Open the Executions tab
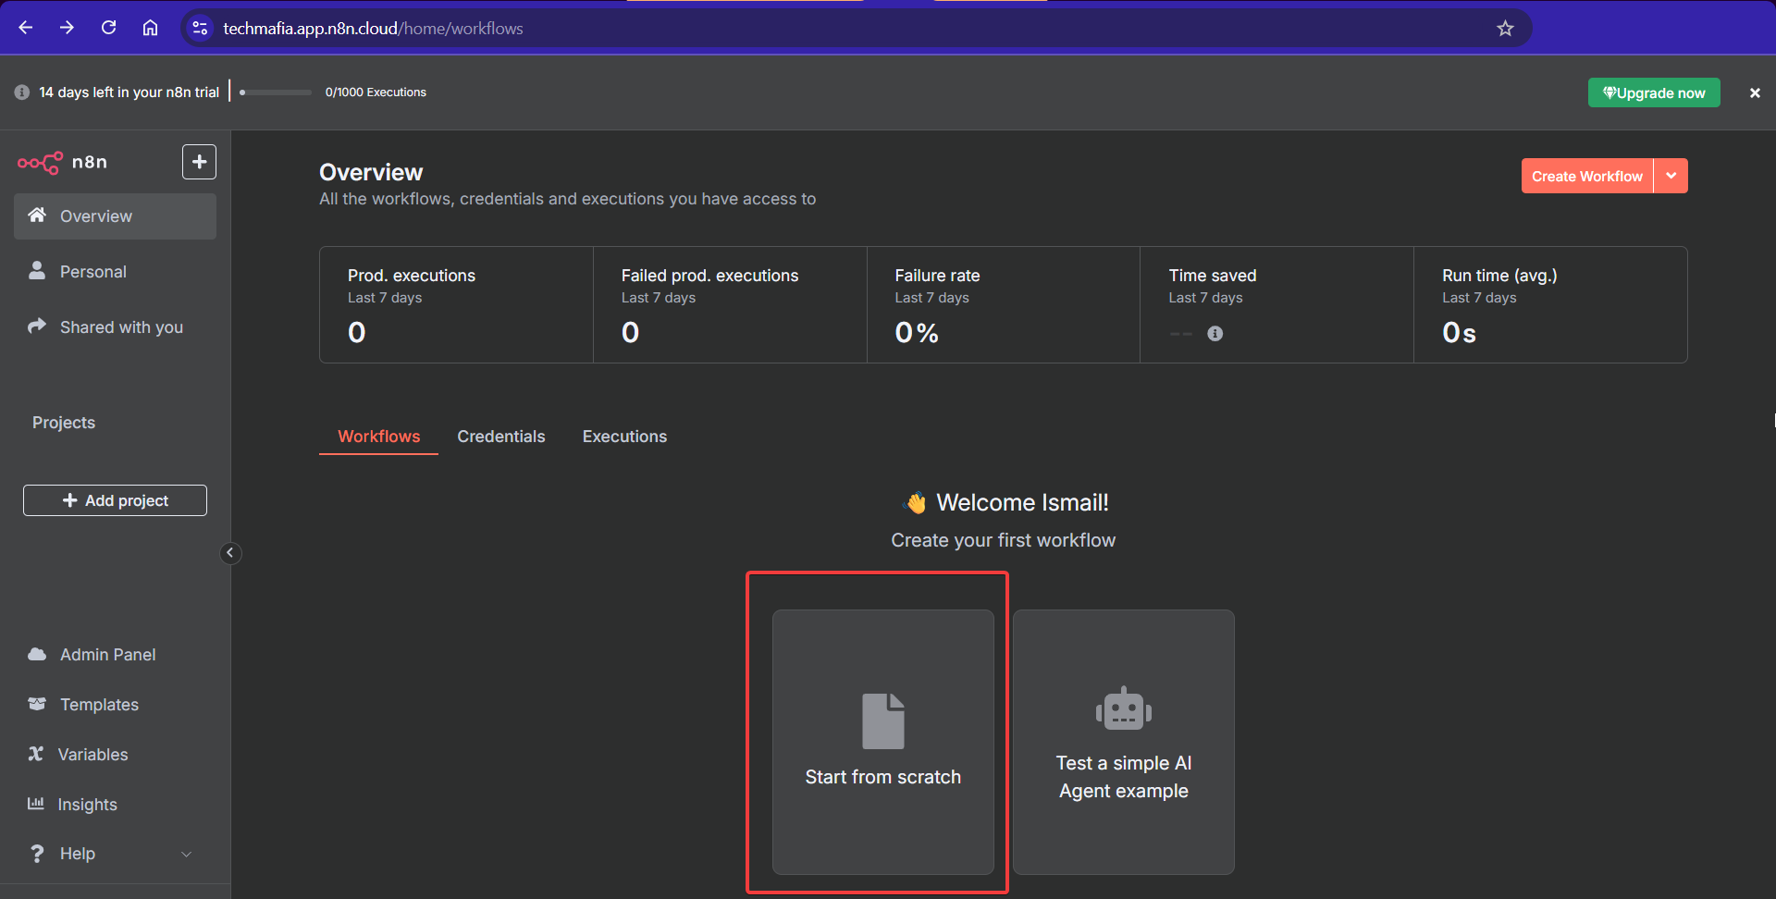Image resolution: width=1776 pixels, height=899 pixels. 623,436
